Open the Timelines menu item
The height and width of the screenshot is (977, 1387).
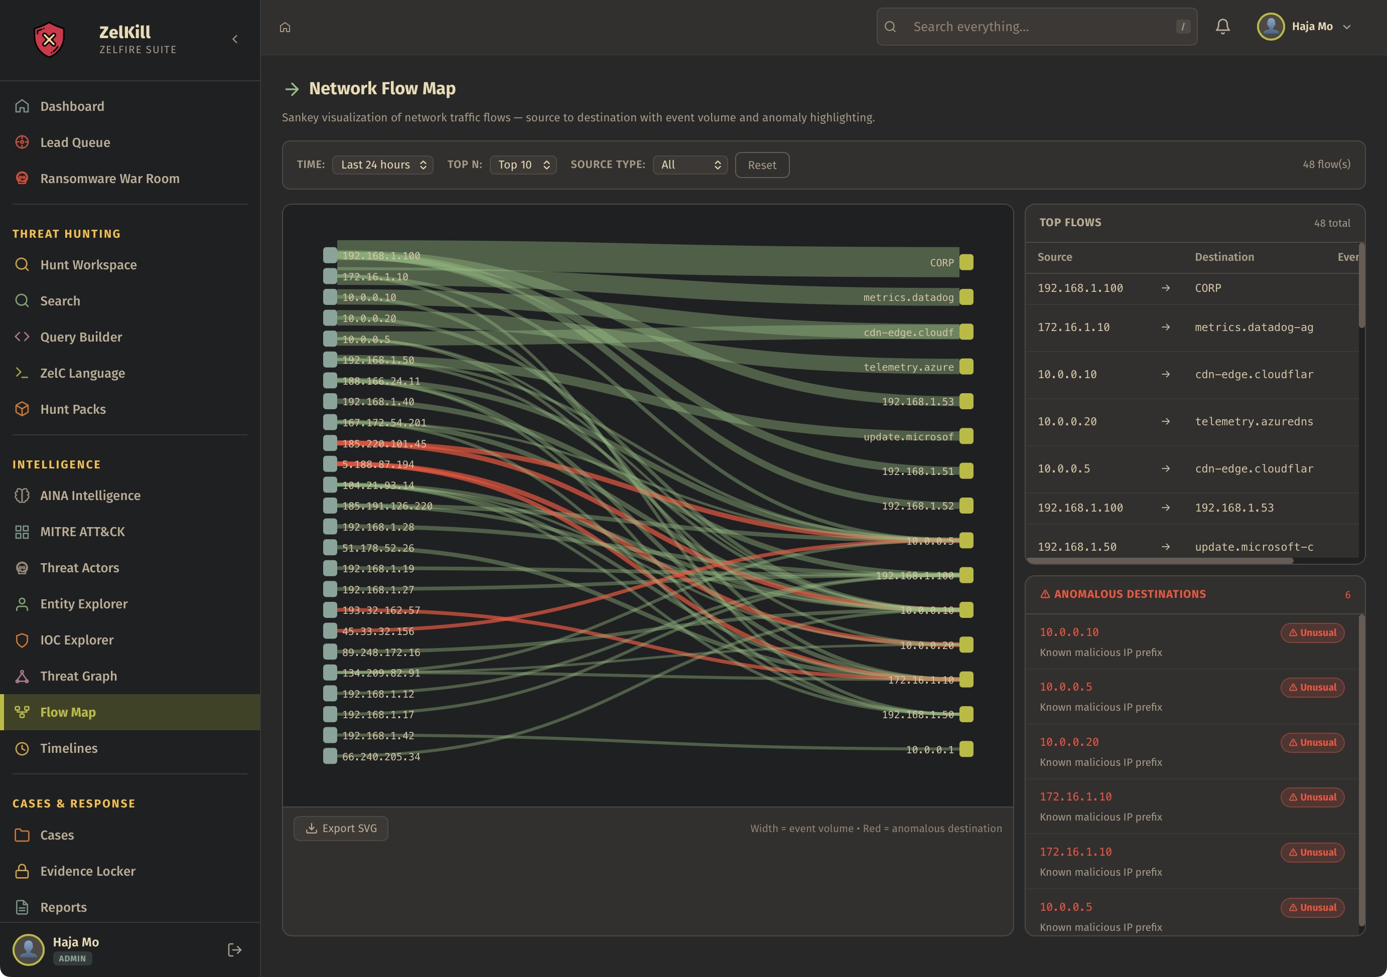68,748
